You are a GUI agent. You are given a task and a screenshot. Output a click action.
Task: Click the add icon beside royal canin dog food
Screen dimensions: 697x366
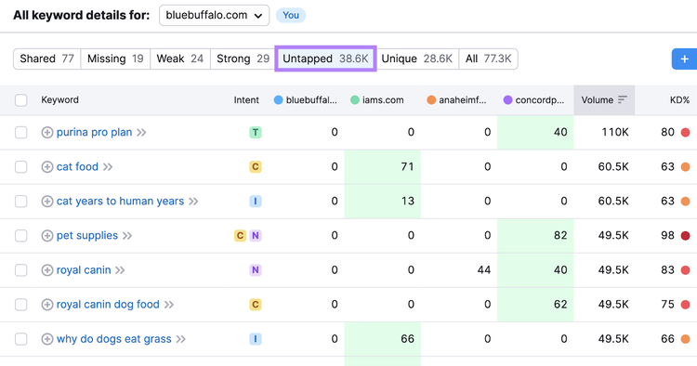click(47, 305)
